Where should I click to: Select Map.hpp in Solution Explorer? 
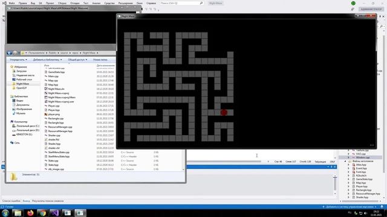click(361, 183)
